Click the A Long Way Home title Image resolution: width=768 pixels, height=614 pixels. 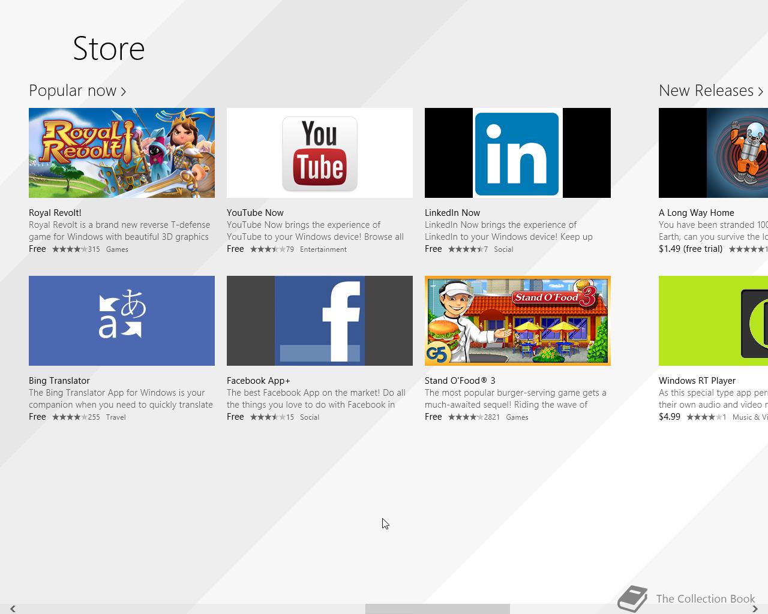(697, 213)
